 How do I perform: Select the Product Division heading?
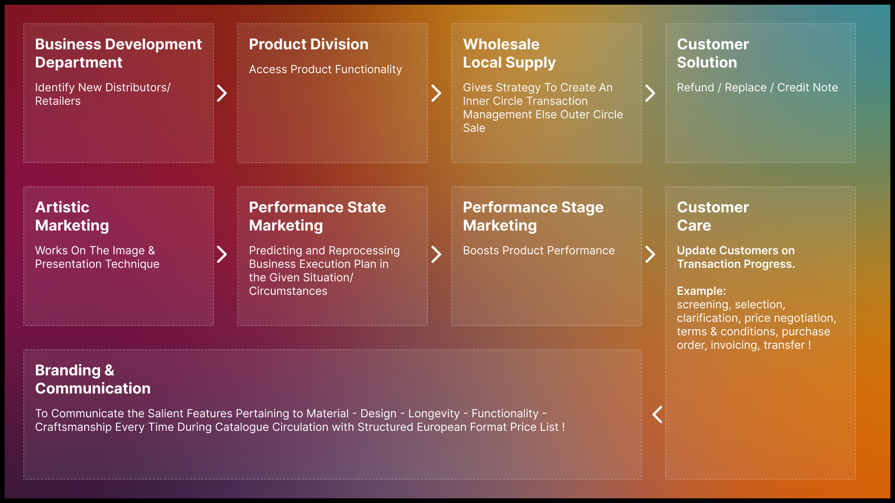pos(309,44)
